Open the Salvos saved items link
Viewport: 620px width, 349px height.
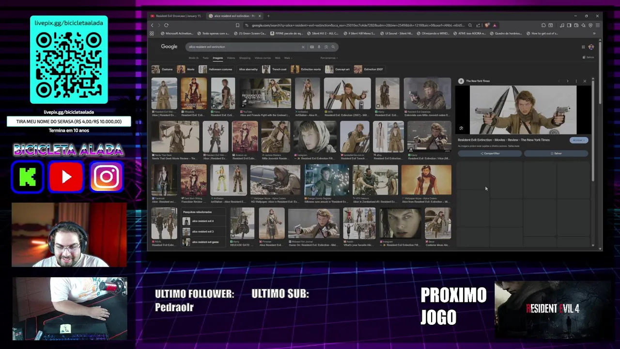[x=589, y=57]
